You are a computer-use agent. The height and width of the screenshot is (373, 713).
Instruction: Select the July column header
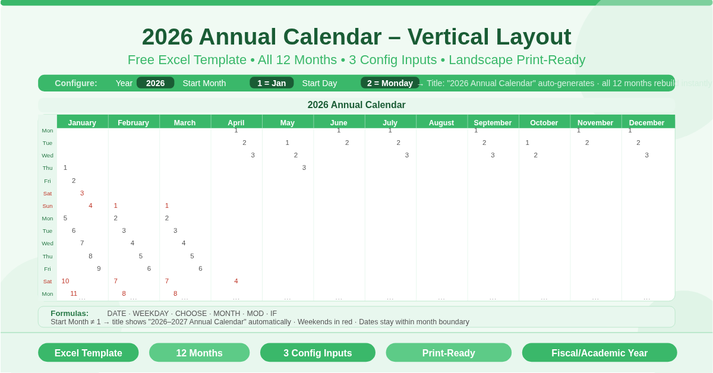(390, 122)
